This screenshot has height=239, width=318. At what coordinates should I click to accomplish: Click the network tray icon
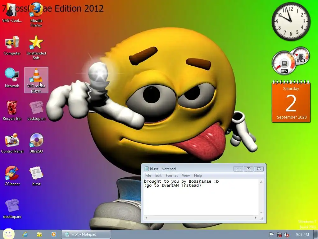pos(279,235)
